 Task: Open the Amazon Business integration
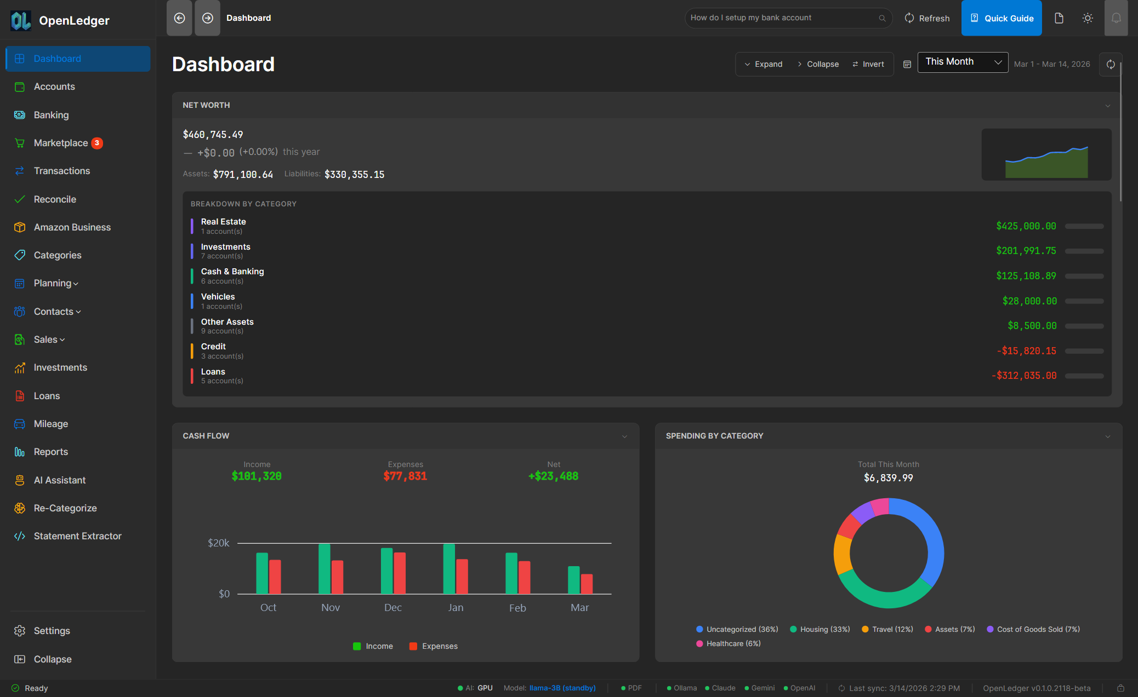(72, 227)
